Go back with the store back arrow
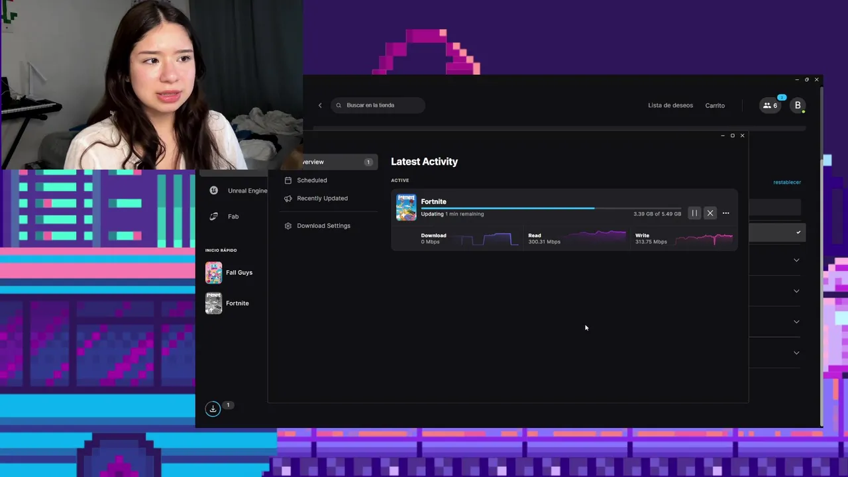The image size is (848, 477). coord(320,105)
